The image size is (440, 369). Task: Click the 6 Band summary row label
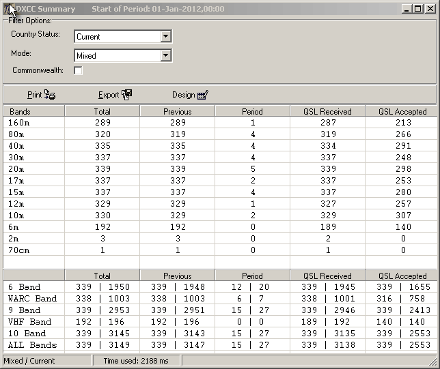pyautogui.click(x=24, y=287)
